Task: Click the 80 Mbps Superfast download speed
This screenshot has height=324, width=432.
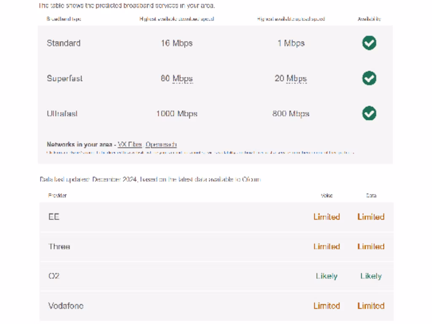Action: point(177,78)
